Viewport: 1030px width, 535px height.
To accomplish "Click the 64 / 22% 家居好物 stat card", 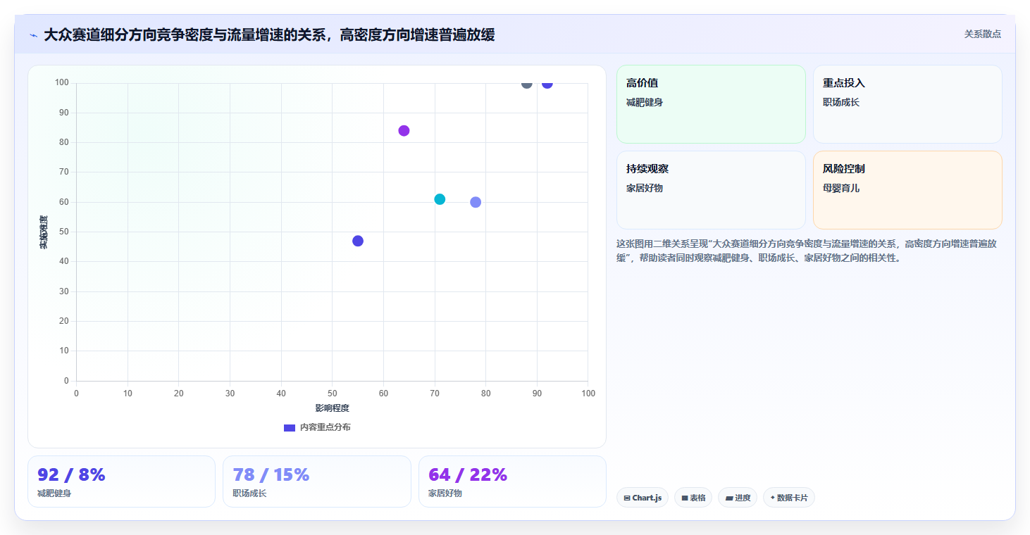I will 512,481.
